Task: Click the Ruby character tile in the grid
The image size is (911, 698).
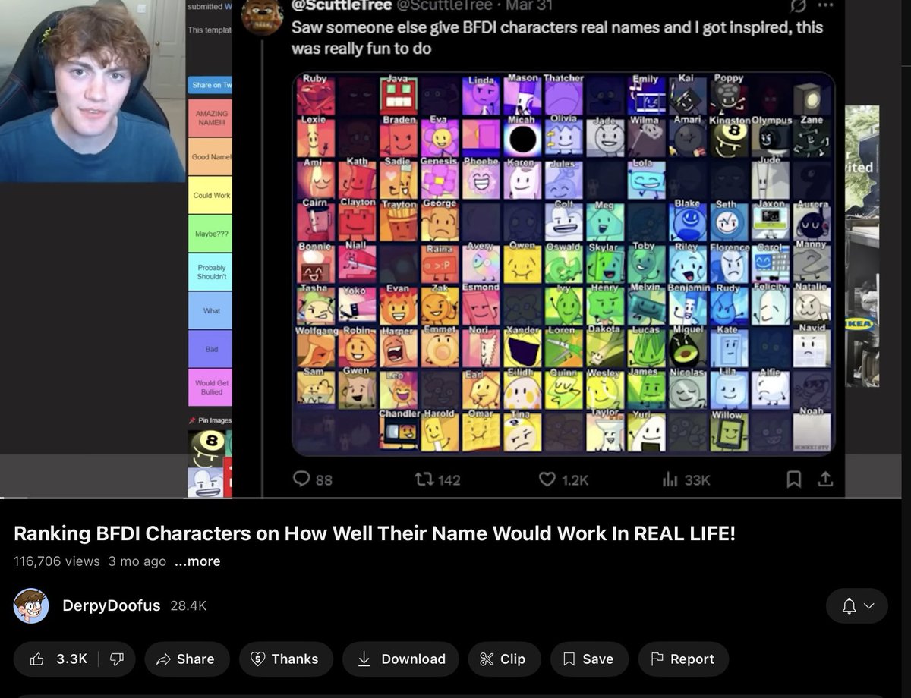Action: tap(315, 96)
